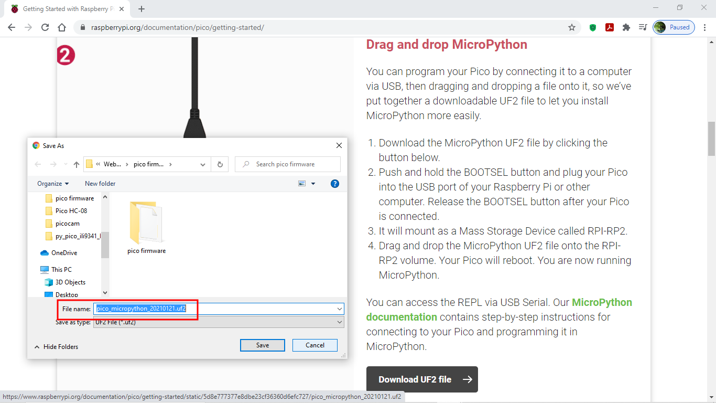Change the view layout icon
This screenshot has height=403, width=716.
tap(302, 184)
